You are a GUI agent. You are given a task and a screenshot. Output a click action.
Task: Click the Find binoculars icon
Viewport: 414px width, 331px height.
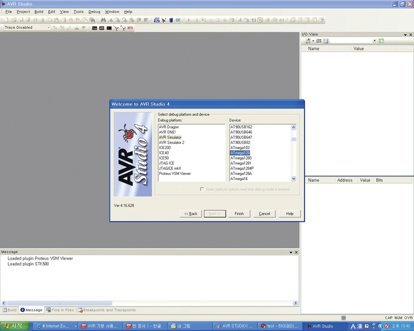coord(103,20)
